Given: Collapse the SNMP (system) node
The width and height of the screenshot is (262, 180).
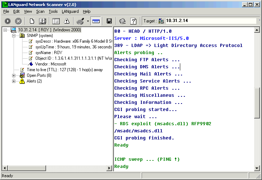Looking at the screenshot, I should (x=14, y=36).
